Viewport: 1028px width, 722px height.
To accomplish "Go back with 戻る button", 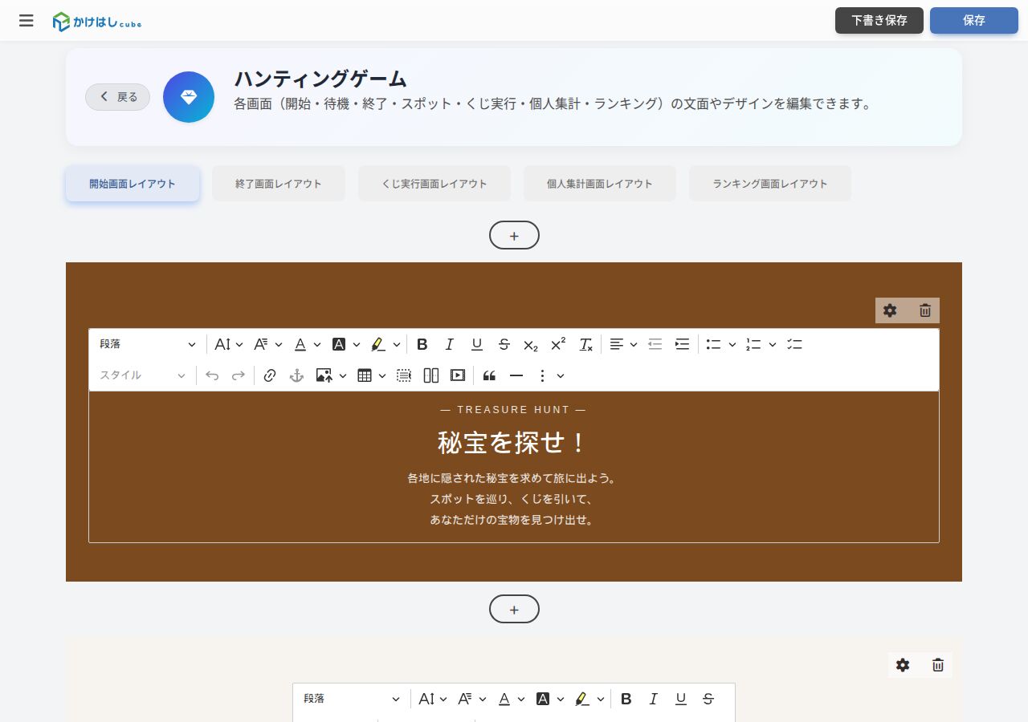I will point(118,97).
